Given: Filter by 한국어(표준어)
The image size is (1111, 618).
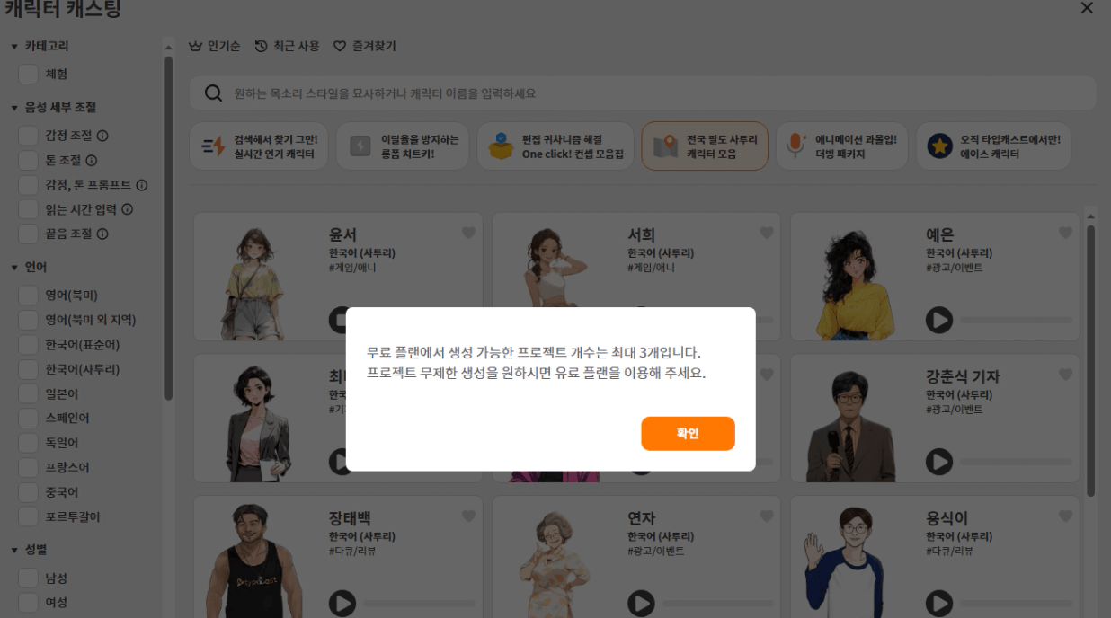Looking at the screenshot, I should point(29,345).
